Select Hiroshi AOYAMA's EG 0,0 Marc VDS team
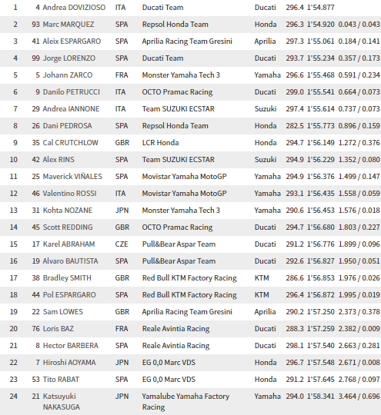 (169, 363)
